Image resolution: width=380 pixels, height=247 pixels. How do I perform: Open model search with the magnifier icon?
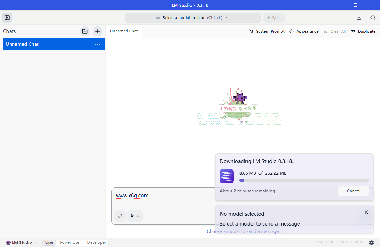click(x=373, y=17)
